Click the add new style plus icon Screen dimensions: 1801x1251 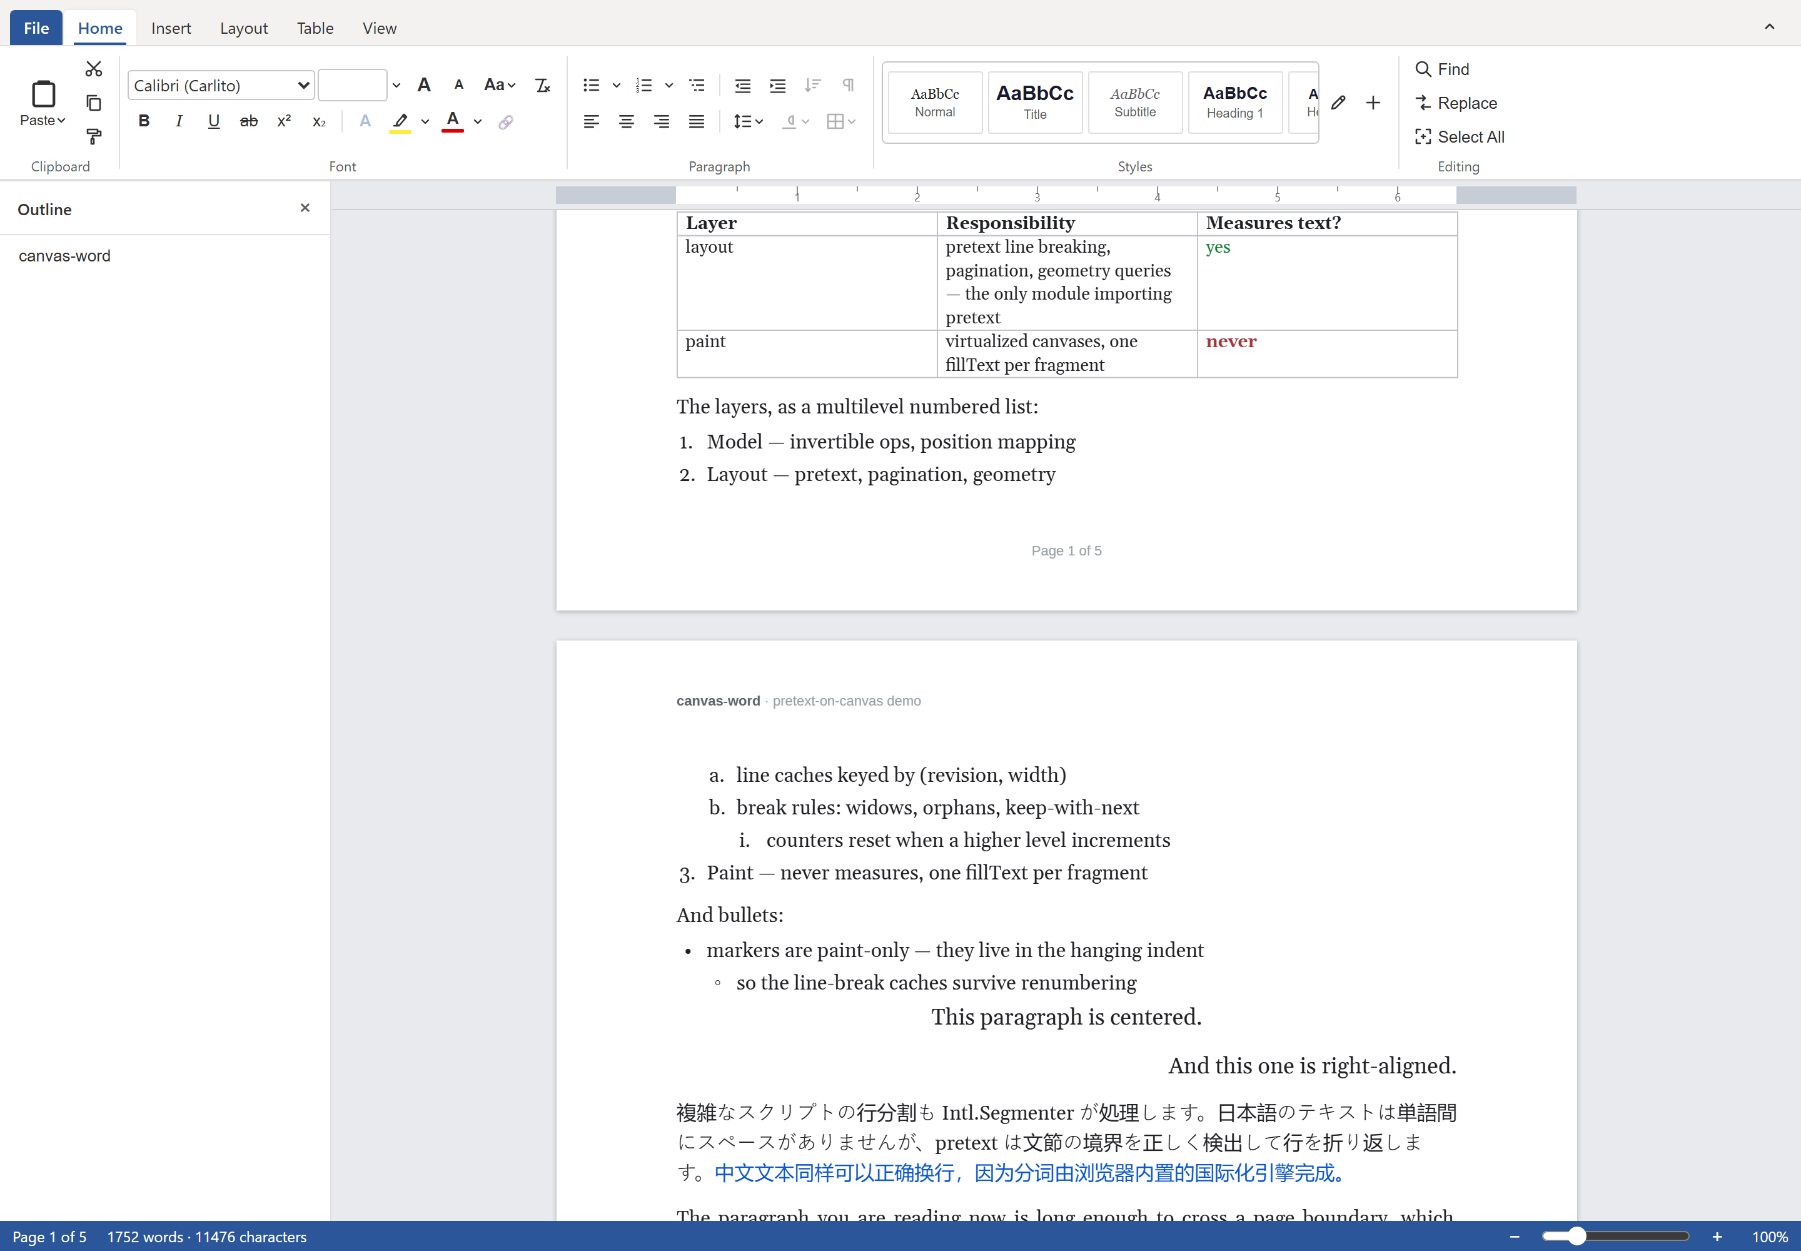1373,103
